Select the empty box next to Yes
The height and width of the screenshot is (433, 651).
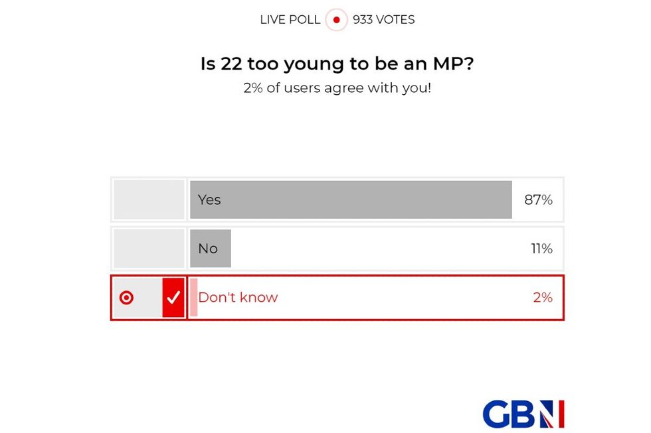[x=149, y=200]
